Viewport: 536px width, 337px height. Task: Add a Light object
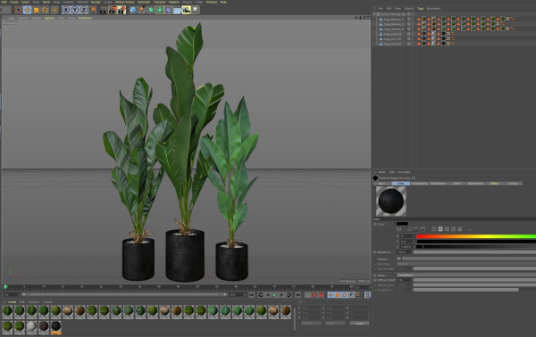click(x=195, y=10)
